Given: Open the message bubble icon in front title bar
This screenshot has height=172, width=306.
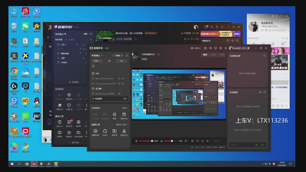Looking at the screenshot, I should pyautogui.click(x=215, y=48).
